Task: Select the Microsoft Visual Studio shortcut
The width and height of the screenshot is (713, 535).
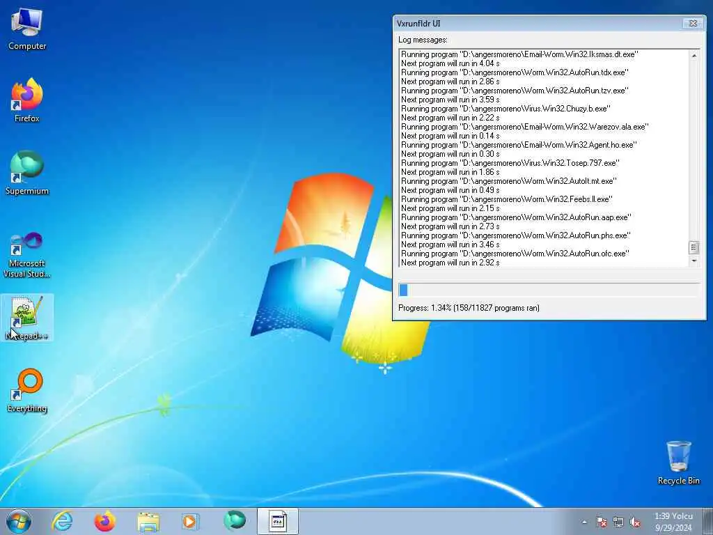Action: tap(27, 254)
